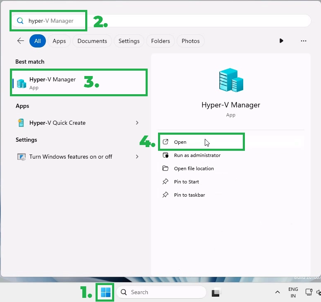Image resolution: width=321 pixels, height=302 pixels.
Task: Select the Photos filter tab
Action: point(190,41)
